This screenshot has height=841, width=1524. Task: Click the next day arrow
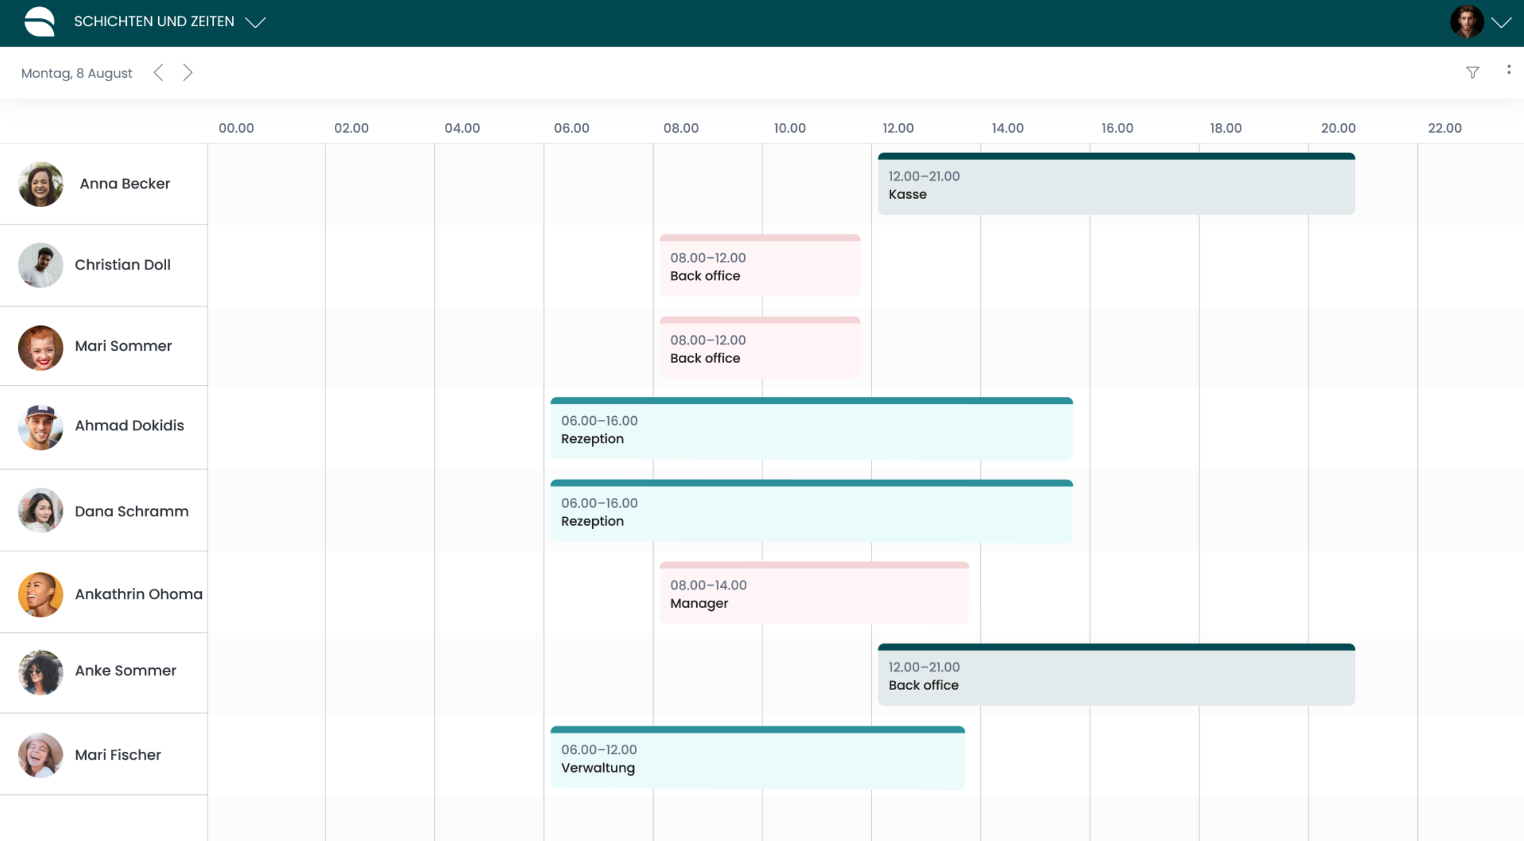[188, 72]
